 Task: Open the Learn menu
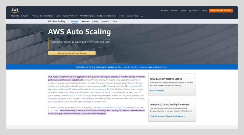pyautogui.click(x=58, y=16)
